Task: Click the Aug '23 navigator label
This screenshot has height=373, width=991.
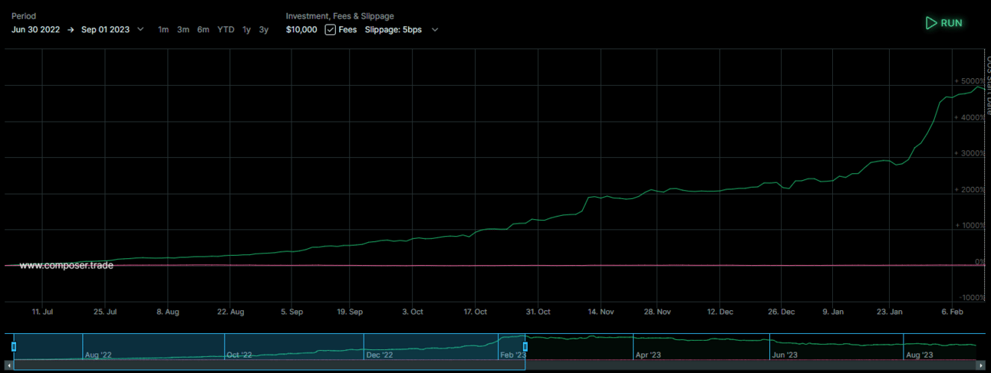Action: [x=919, y=355]
